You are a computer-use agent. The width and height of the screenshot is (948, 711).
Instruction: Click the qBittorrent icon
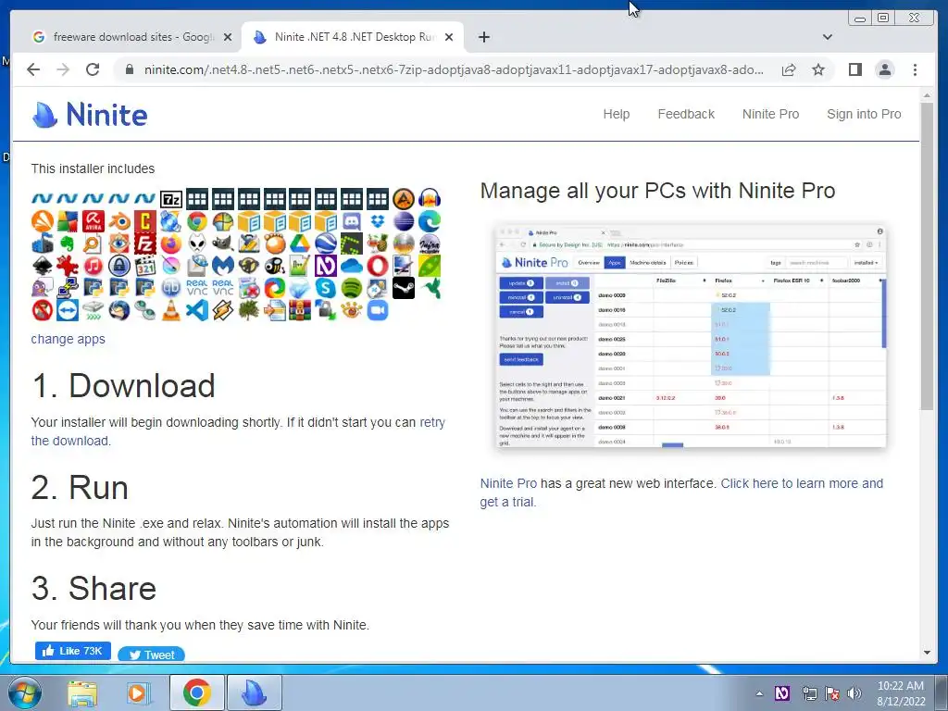tap(171, 288)
